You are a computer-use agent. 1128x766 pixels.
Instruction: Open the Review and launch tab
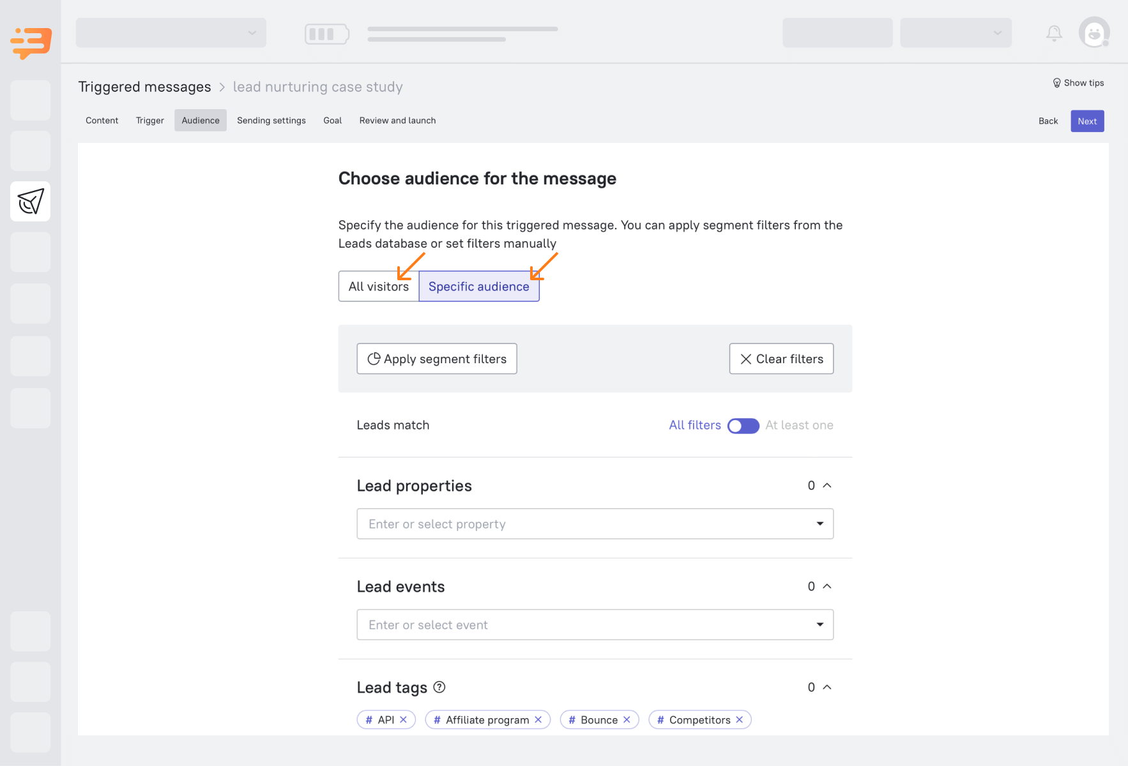click(397, 120)
